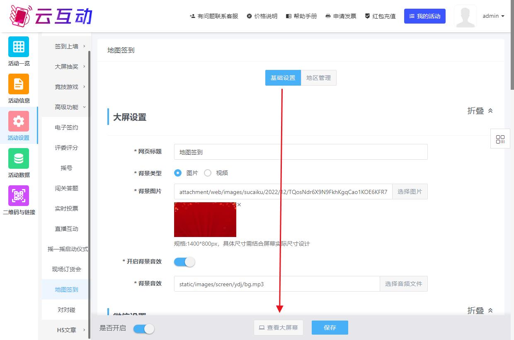
Task: Collapse the 大屏设置 section
Action: point(480,111)
